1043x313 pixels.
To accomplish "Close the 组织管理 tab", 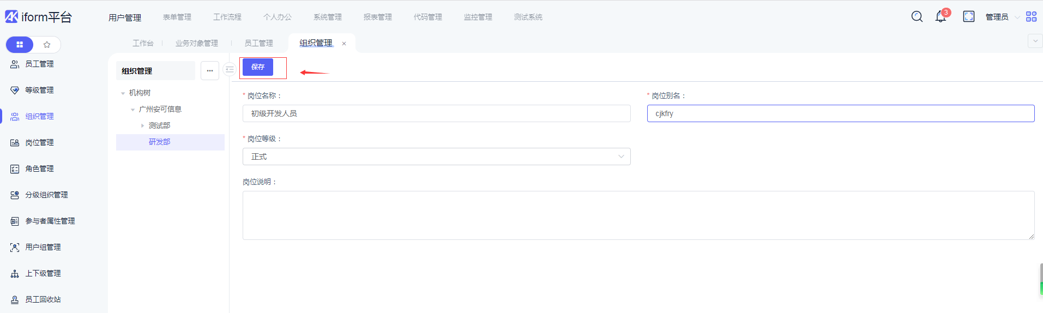I will [344, 44].
